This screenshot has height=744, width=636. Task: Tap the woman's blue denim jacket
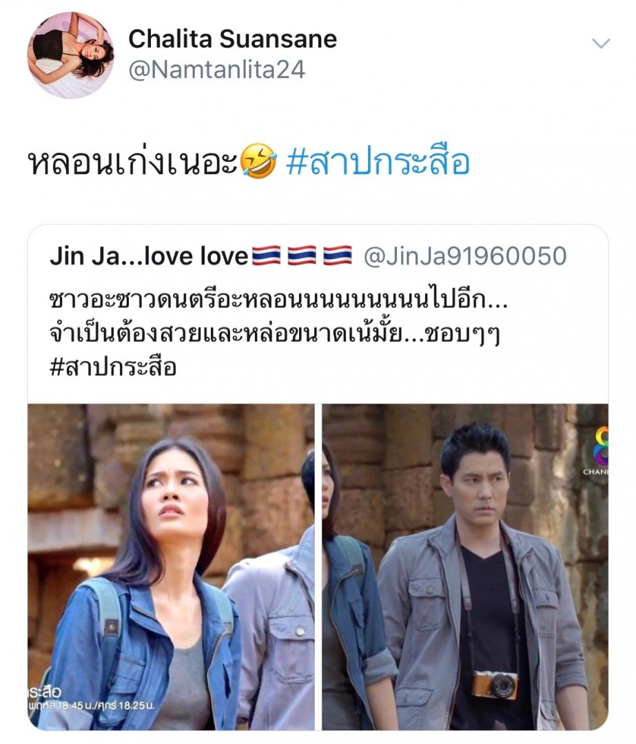(x=143, y=655)
